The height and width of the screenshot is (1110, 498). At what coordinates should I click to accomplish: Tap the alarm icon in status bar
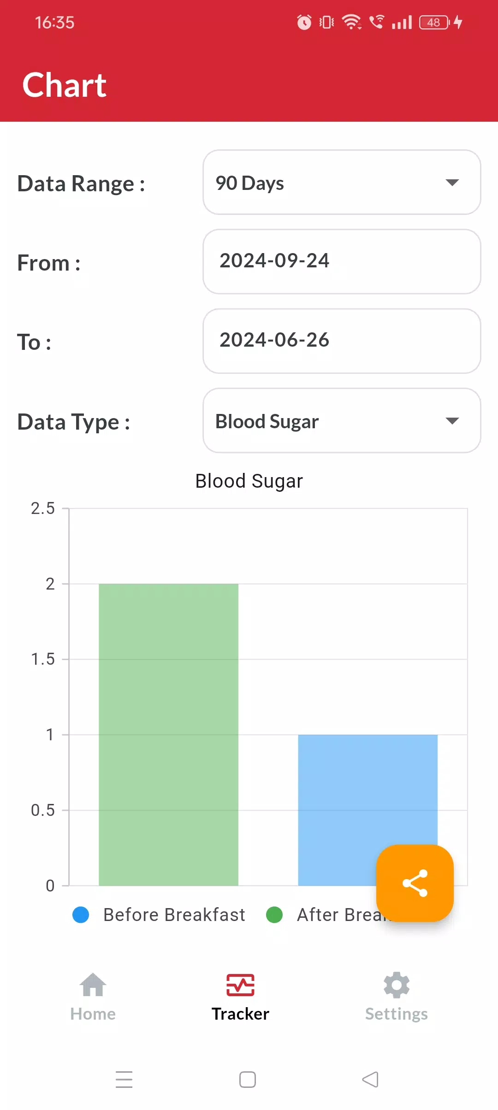304,22
